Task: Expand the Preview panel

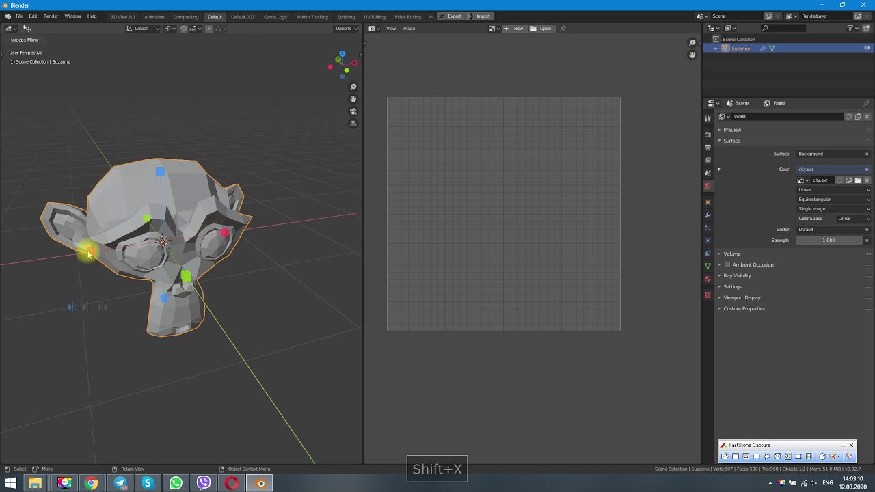Action: [732, 130]
